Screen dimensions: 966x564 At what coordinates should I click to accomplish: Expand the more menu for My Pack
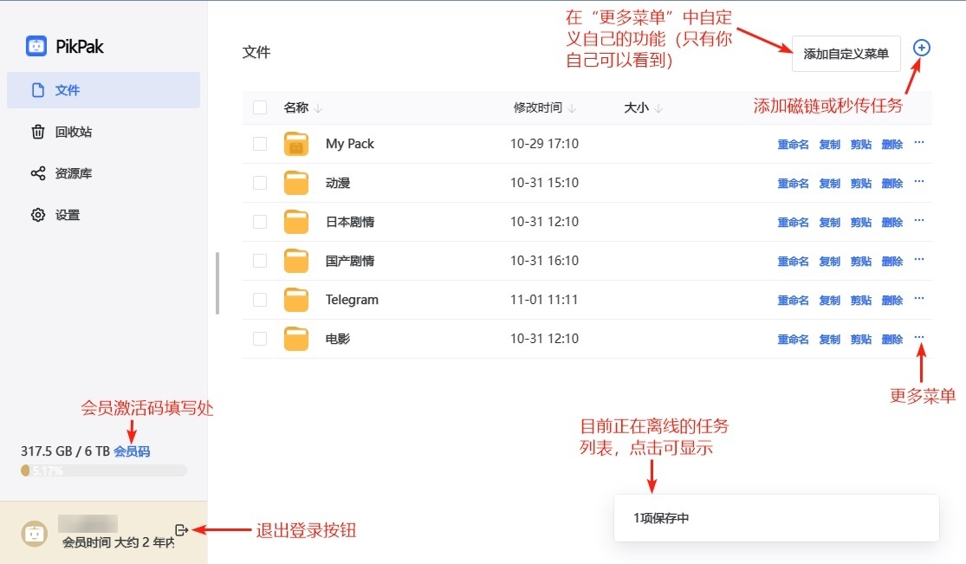(x=919, y=143)
